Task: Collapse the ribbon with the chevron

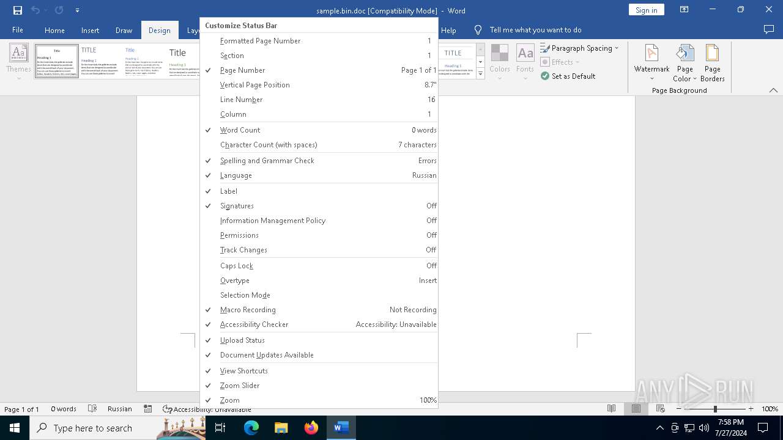Action: pyautogui.click(x=773, y=90)
